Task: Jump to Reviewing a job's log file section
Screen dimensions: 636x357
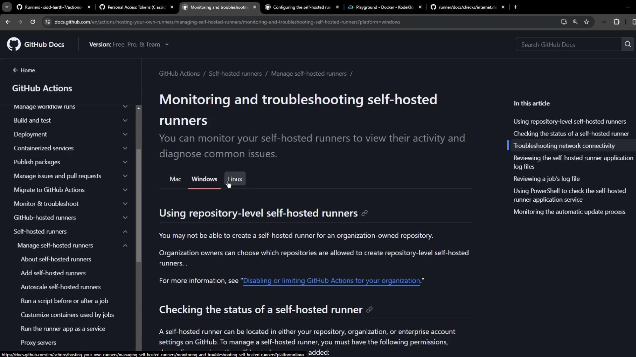Action: click(546, 178)
